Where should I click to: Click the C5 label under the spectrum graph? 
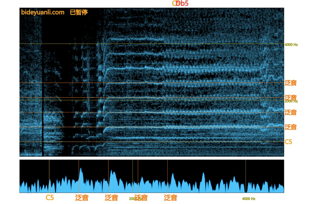[x=50, y=198]
